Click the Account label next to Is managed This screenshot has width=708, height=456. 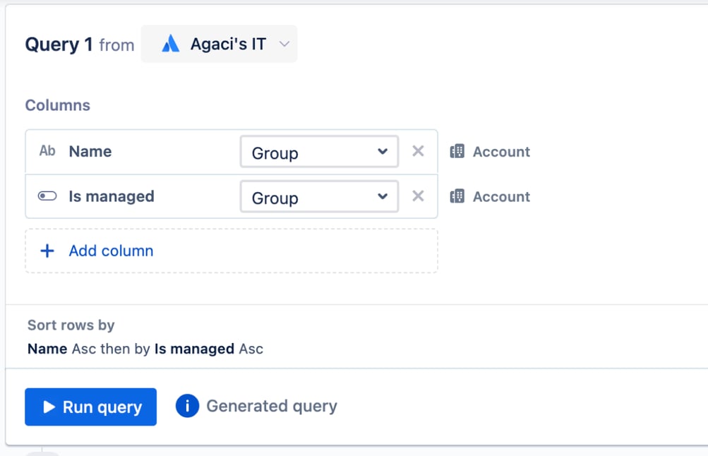pyautogui.click(x=501, y=197)
